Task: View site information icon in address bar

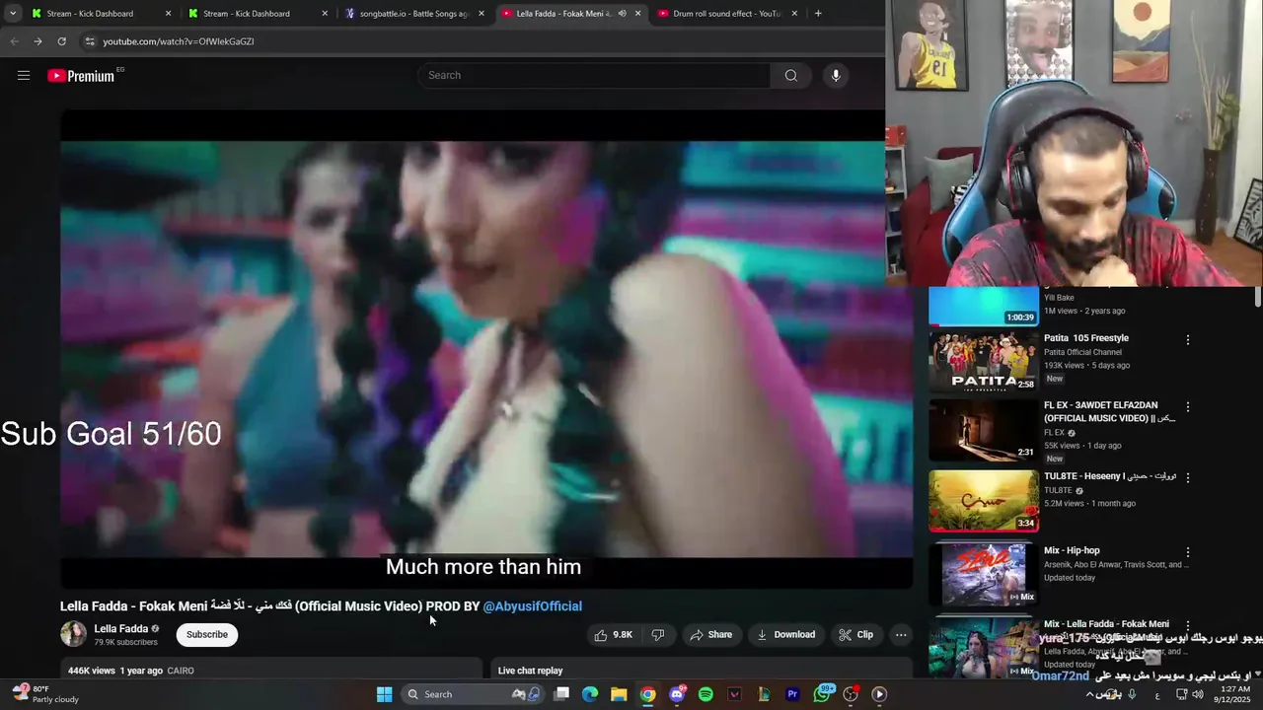Action: tap(90, 41)
